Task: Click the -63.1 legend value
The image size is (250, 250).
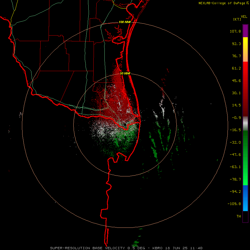Action: (235, 167)
